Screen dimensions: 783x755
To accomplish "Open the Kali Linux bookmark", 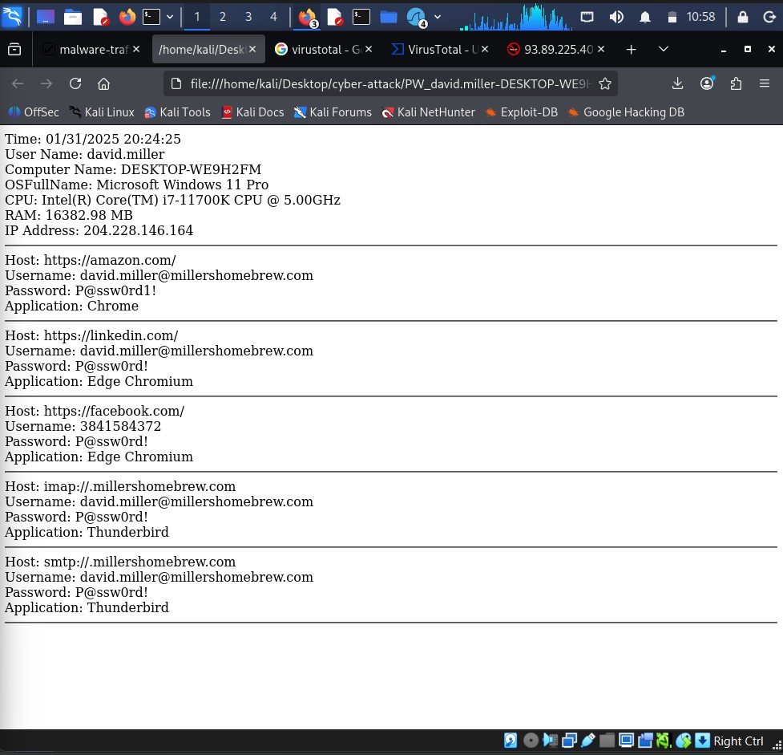I will [x=102, y=112].
